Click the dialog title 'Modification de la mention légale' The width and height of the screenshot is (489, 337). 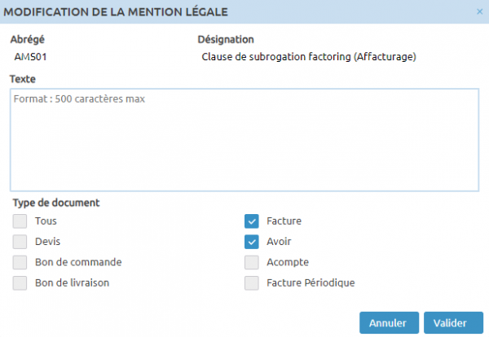[x=119, y=11]
